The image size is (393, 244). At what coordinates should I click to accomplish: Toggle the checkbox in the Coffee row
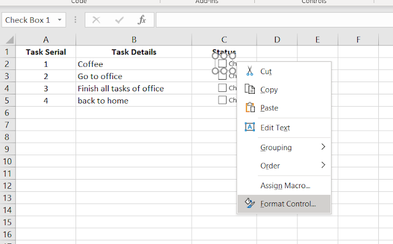[x=222, y=63]
